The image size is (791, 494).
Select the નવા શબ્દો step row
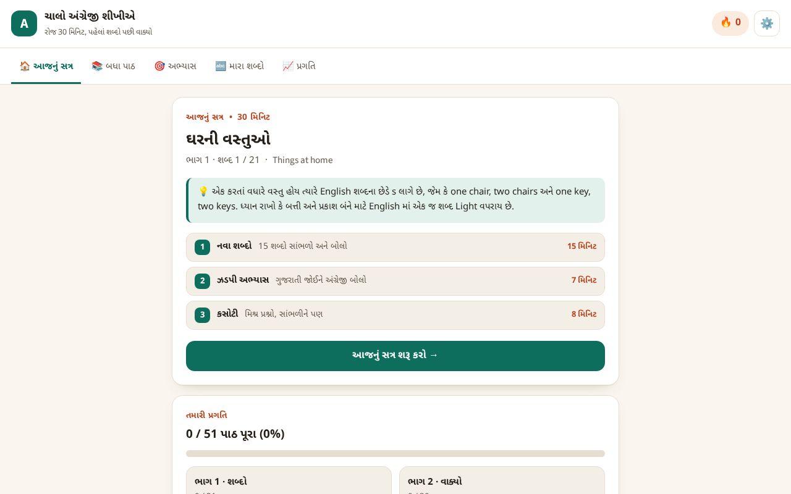(395, 247)
